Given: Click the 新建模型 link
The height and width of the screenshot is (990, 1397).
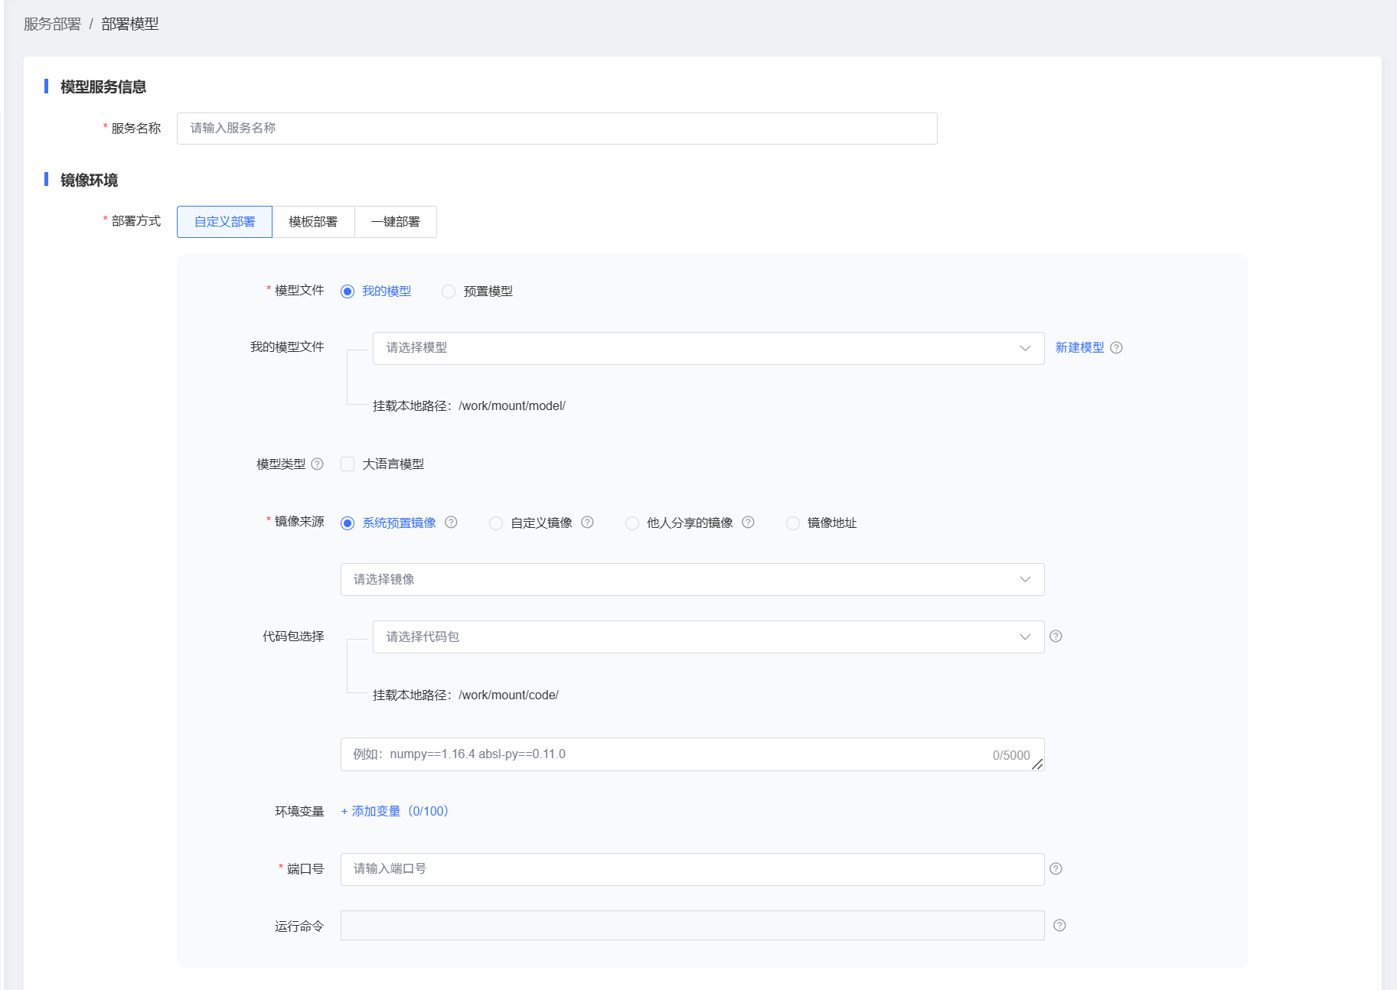Looking at the screenshot, I should (x=1079, y=348).
